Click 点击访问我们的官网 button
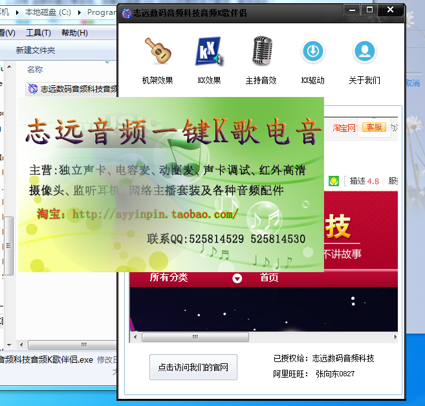Image resolution: width=425 pixels, height=406 pixels. tap(193, 367)
